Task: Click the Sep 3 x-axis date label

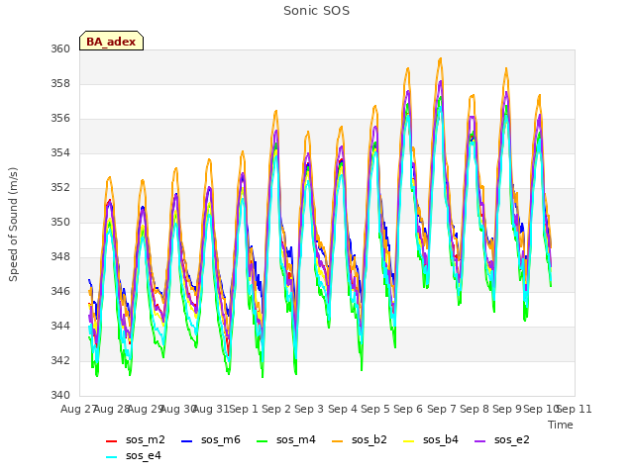Action: 309,409
